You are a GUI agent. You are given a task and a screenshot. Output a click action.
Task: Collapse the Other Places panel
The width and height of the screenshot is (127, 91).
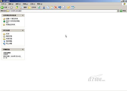(x=23, y=30)
